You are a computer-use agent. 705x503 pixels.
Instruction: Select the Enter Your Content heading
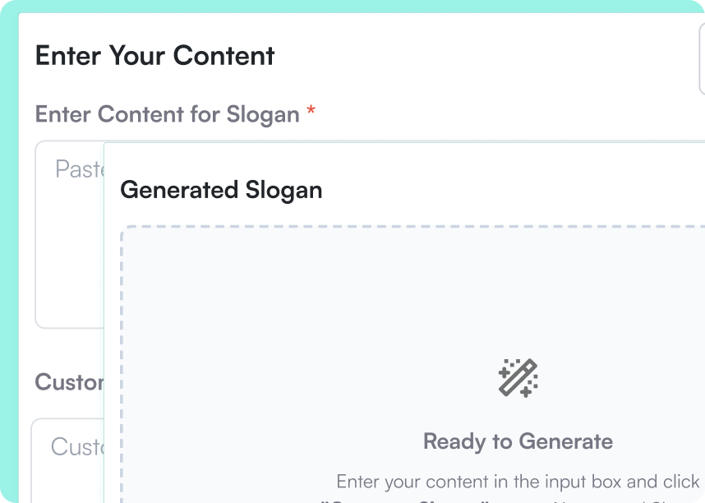click(x=153, y=56)
